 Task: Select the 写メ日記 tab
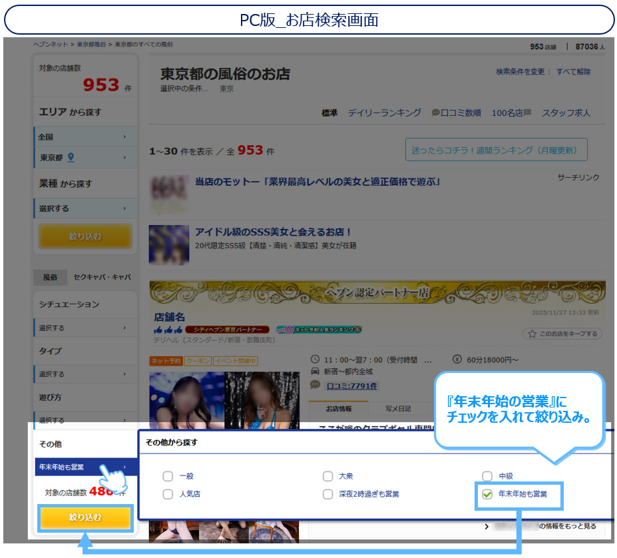click(x=398, y=408)
